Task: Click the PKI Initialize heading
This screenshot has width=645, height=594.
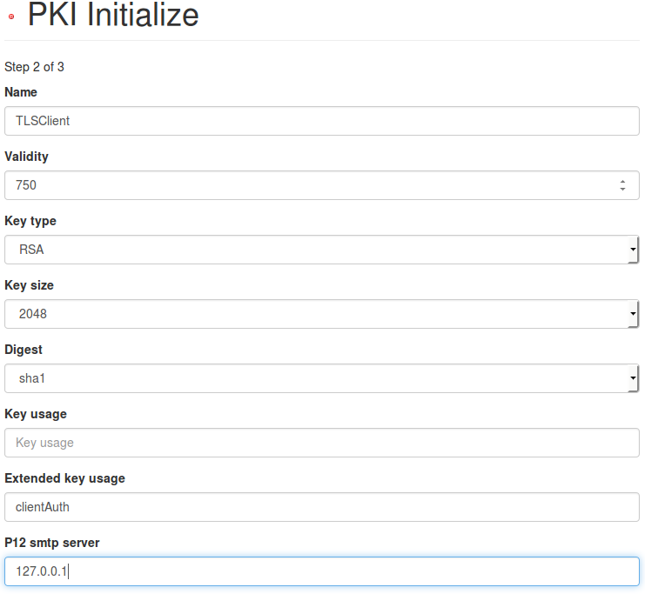Action: pos(113,15)
